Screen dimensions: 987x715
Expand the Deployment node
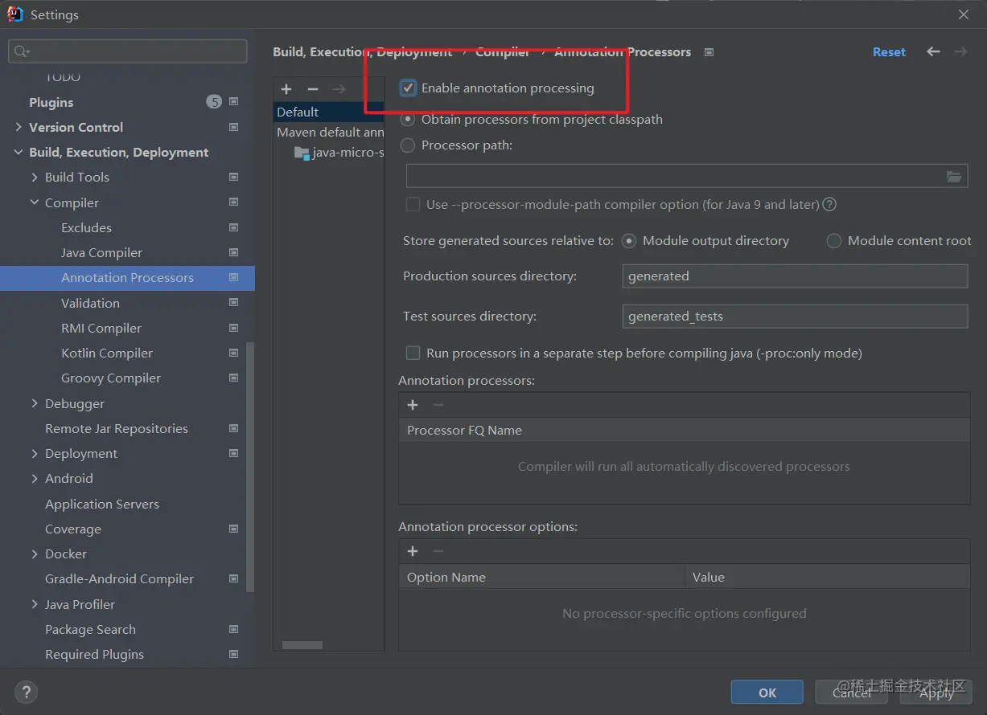(35, 453)
